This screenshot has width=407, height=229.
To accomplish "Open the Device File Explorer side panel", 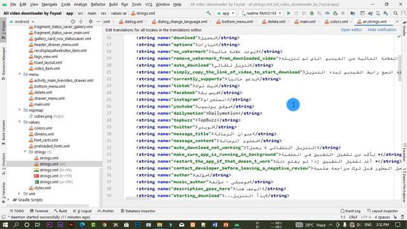I will [404, 185].
